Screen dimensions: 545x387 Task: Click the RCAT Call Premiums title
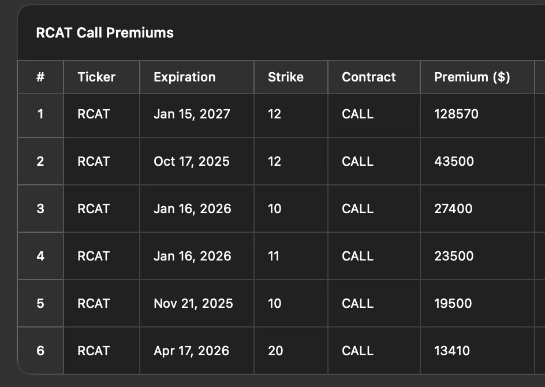tap(104, 32)
